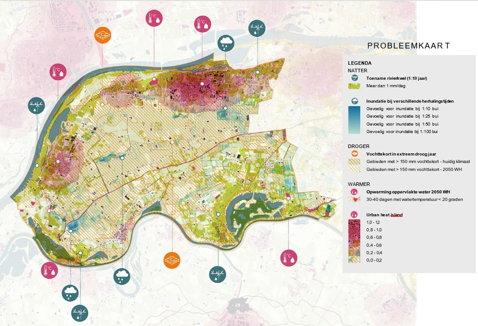Select the heat island value 1,0 - 12
This screenshot has height=326, width=478.
click(x=373, y=222)
